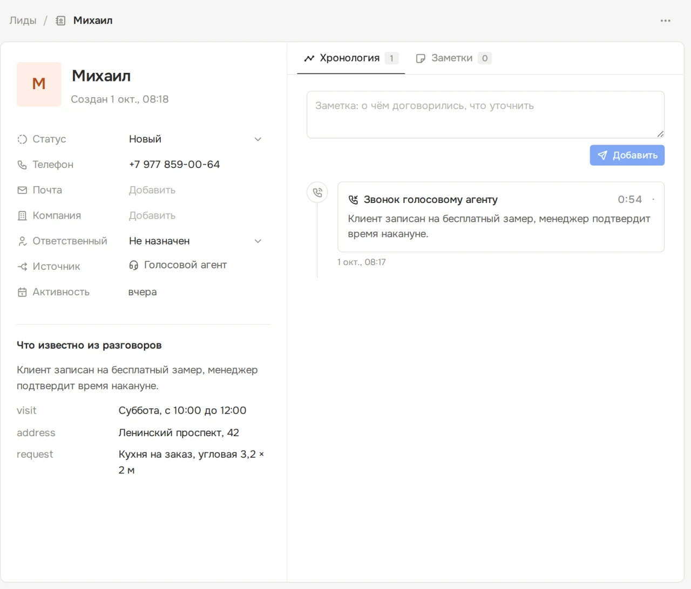Click the call duration 0:54
The width and height of the screenshot is (691, 589).
630,200
